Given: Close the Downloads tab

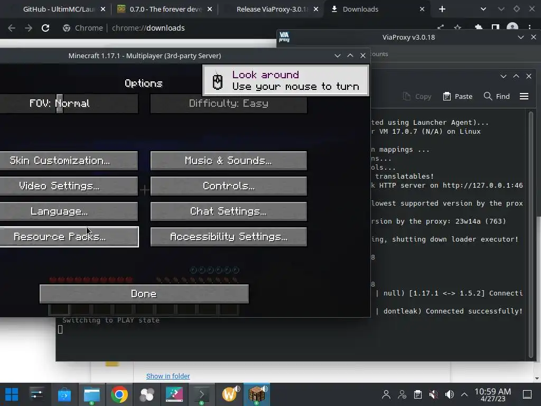Looking at the screenshot, I should (x=422, y=10).
